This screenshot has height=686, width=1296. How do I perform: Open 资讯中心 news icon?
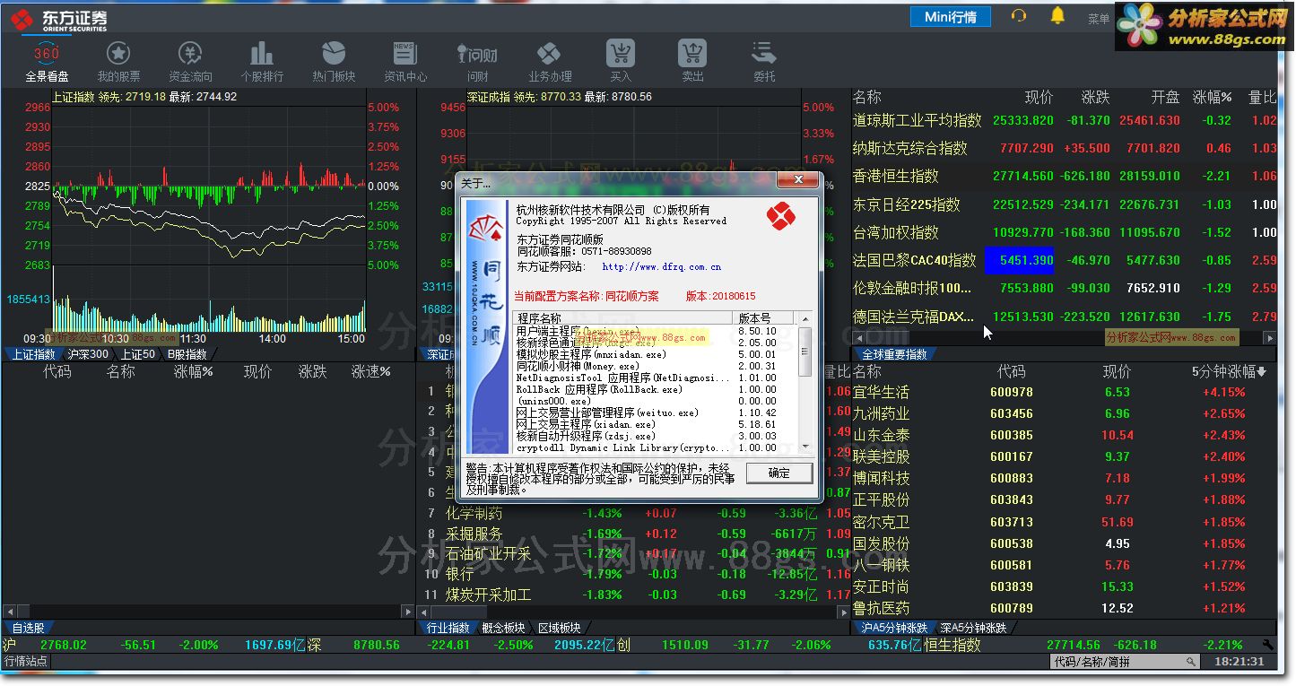pos(405,61)
